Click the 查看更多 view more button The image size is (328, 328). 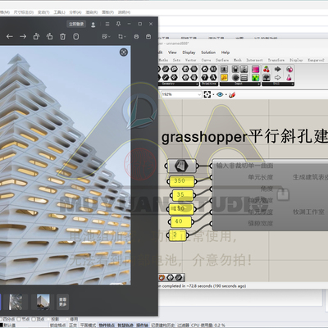pyautogui.click(x=62, y=302)
